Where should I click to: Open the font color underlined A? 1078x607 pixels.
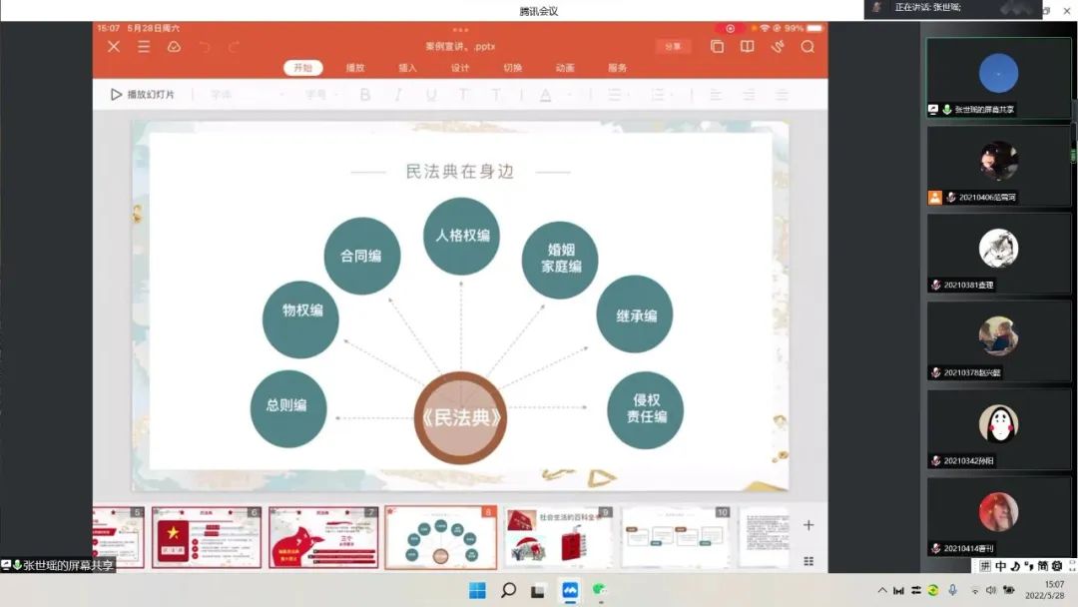click(546, 95)
